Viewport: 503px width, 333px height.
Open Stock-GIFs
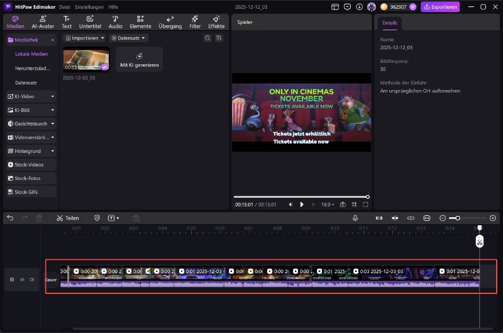coord(31,192)
